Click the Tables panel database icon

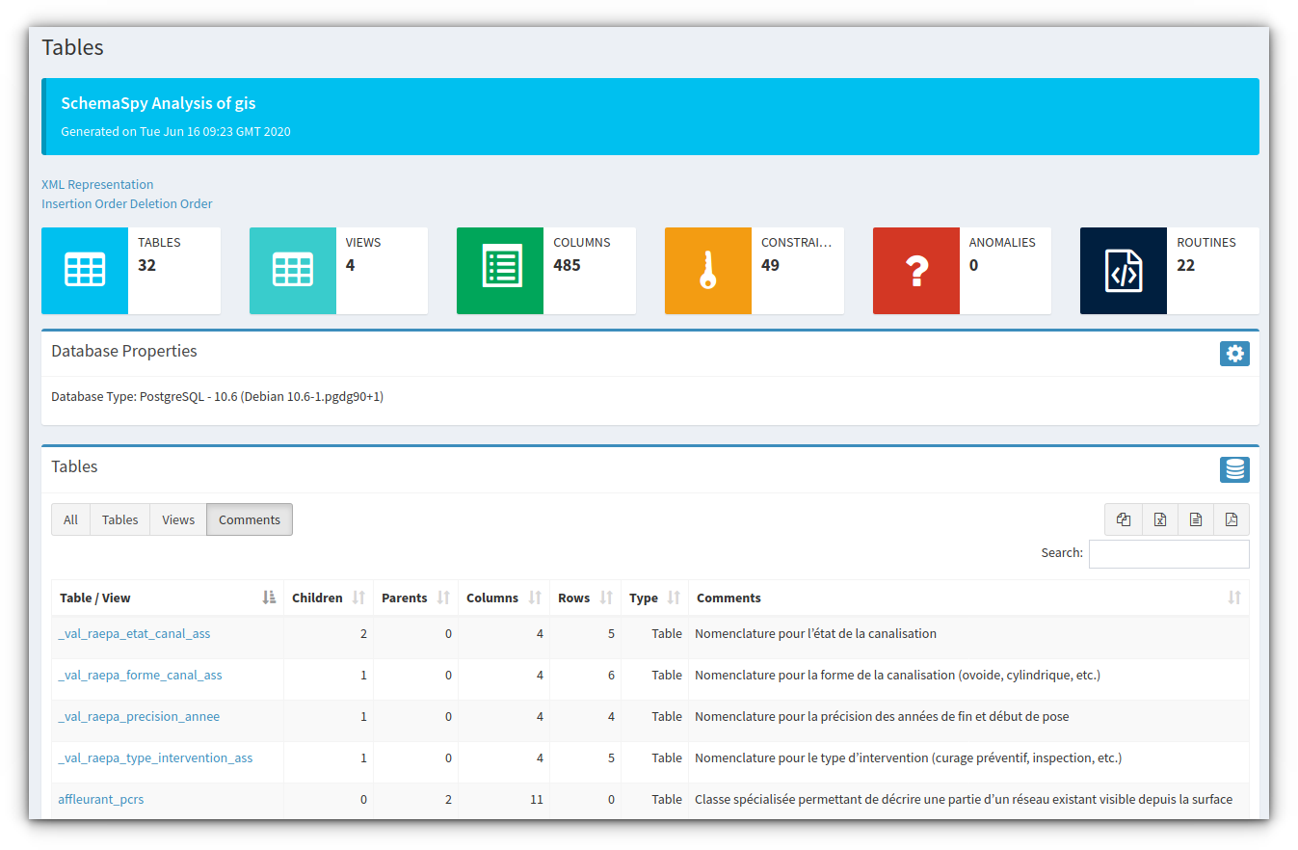(1234, 469)
